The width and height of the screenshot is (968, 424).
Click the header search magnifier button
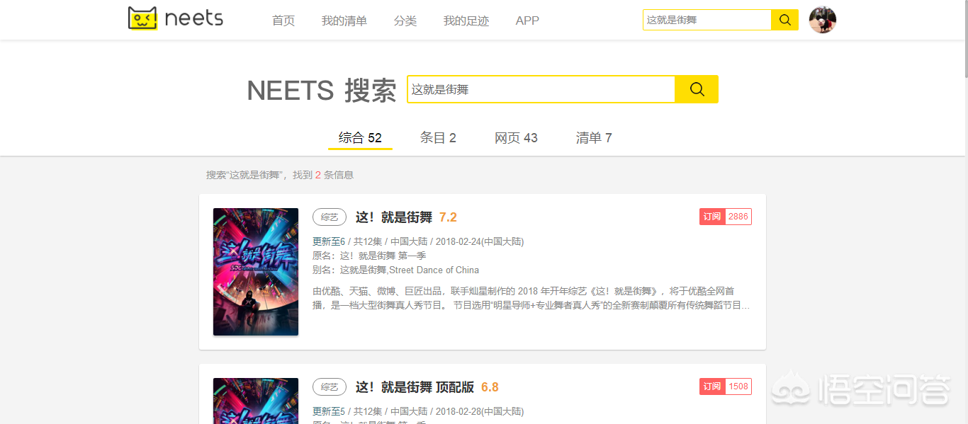[x=784, y=20]
